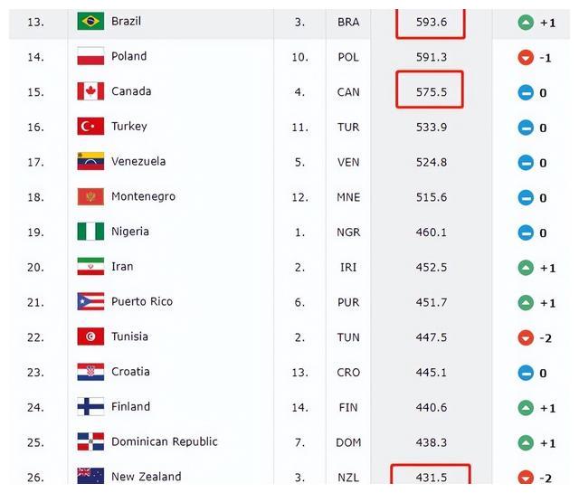Screen dimensions: 579x493
Task: Click the Canada flag icon
Action: [90, 91]
